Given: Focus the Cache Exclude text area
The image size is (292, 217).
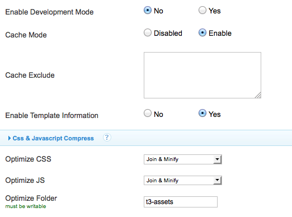Looking at the screenshot, I should click(x=202, y=75).
